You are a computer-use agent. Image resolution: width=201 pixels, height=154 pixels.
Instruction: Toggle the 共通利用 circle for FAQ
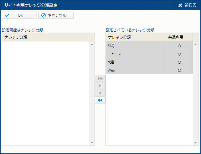179,46
